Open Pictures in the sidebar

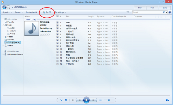tap(9, 40)
